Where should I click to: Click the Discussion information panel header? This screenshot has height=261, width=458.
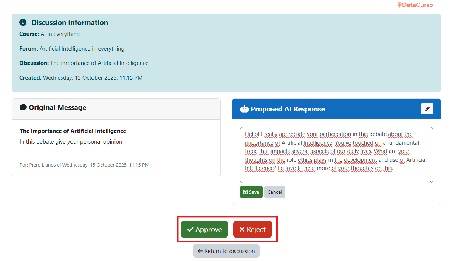[69, 22]
